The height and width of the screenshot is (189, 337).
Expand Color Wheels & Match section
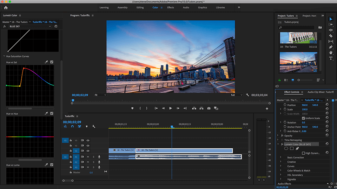pyautogui.click(x=280, y=170)
